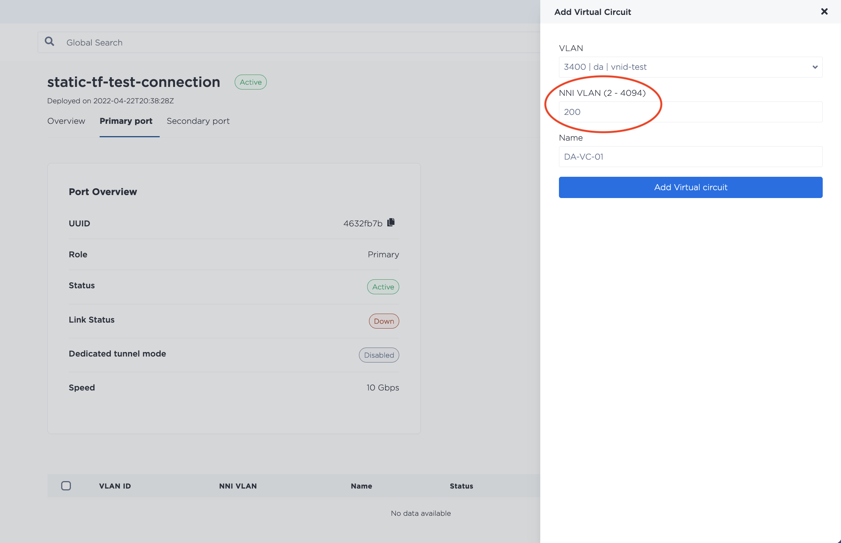The image size is (841, 543).
Task: Click the Global Search magnifier icon
Action: [49, 41]
